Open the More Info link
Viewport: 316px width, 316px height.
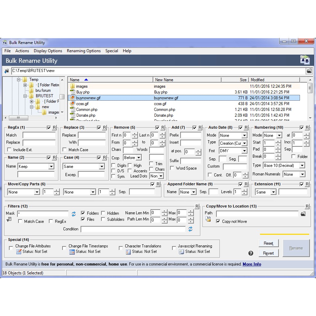coord(252,264)
